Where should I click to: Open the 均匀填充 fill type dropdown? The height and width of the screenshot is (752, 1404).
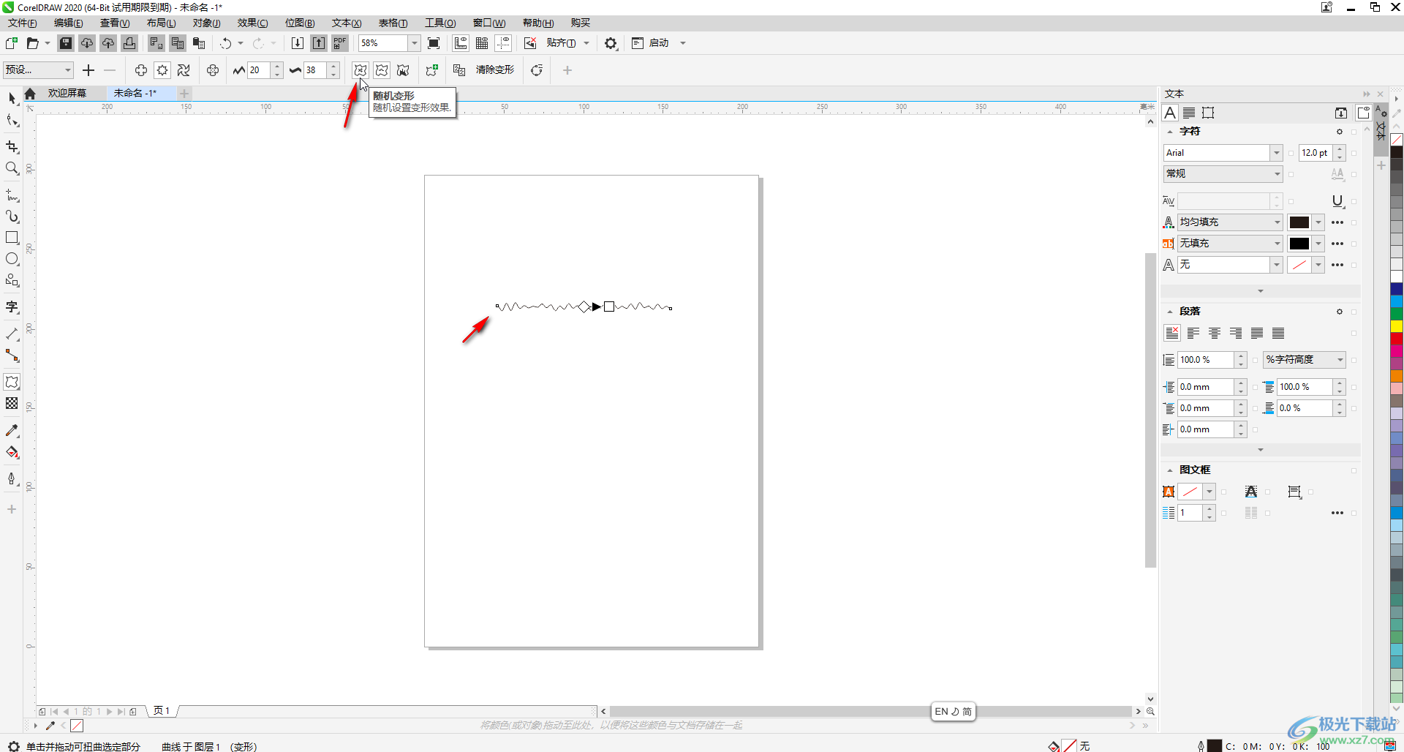pos(1277,222)
